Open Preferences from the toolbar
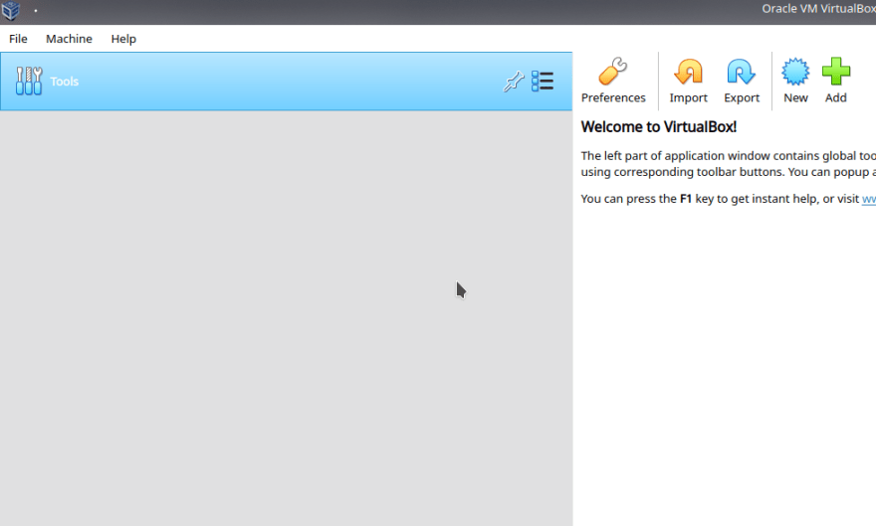This screenshot has height=526, width=876. pos(613,81)
